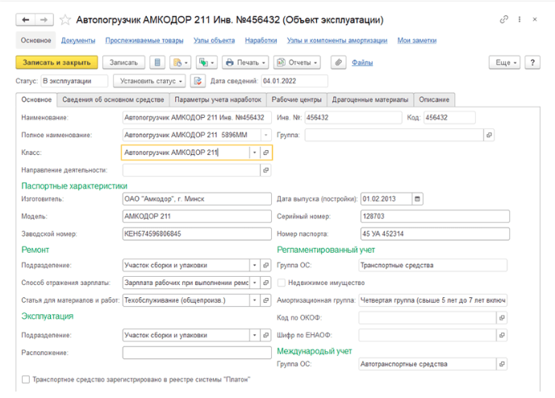
Task: Open the Отчеты dropdown menu
Action: click(x=298, y=63)
